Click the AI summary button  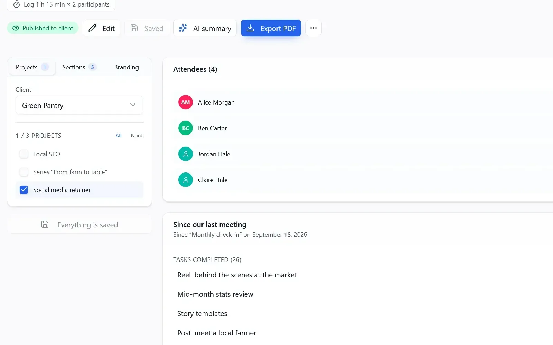(205, 28)
